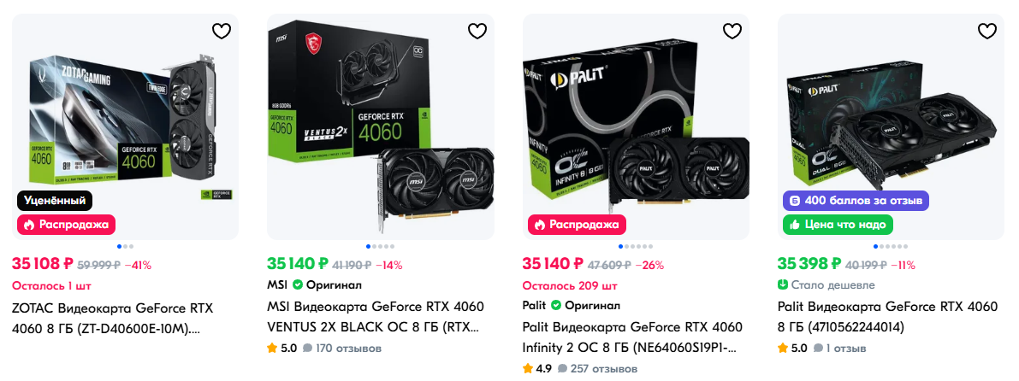Switch image via dots under MSI photo

[x=381, y=247]
